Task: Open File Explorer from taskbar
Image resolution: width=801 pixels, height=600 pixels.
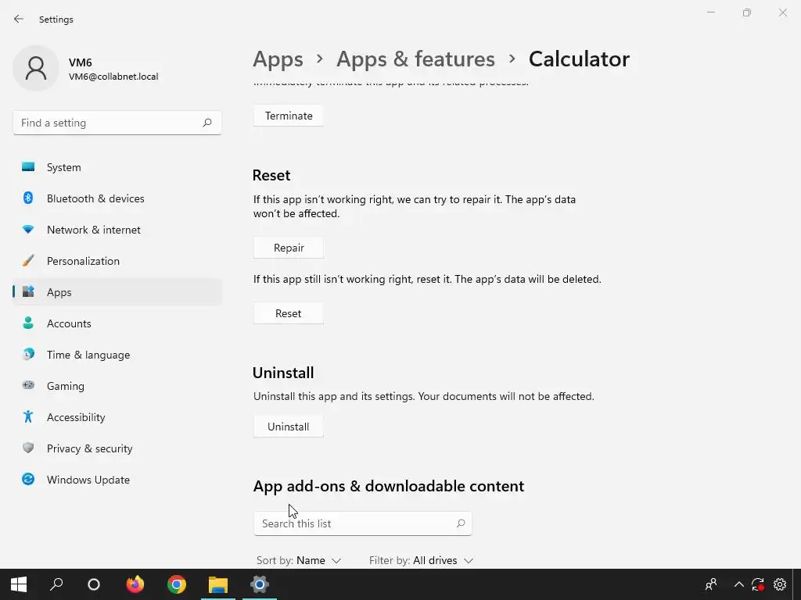Action: click(x=218, y=584)
